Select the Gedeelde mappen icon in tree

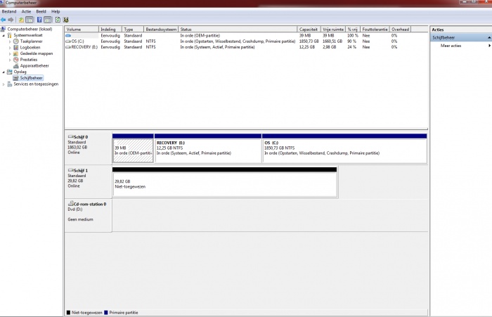click(x=16, y=53)
